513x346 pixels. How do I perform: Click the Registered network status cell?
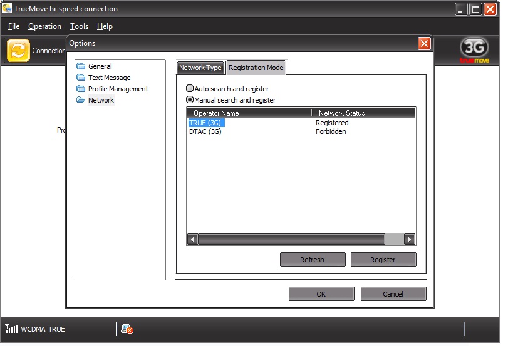click(332, 123)
